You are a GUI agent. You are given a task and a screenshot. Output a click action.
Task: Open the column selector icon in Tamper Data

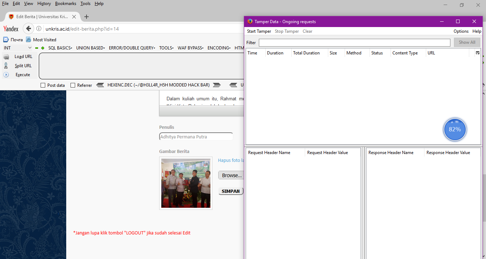[x=477, y=52]
